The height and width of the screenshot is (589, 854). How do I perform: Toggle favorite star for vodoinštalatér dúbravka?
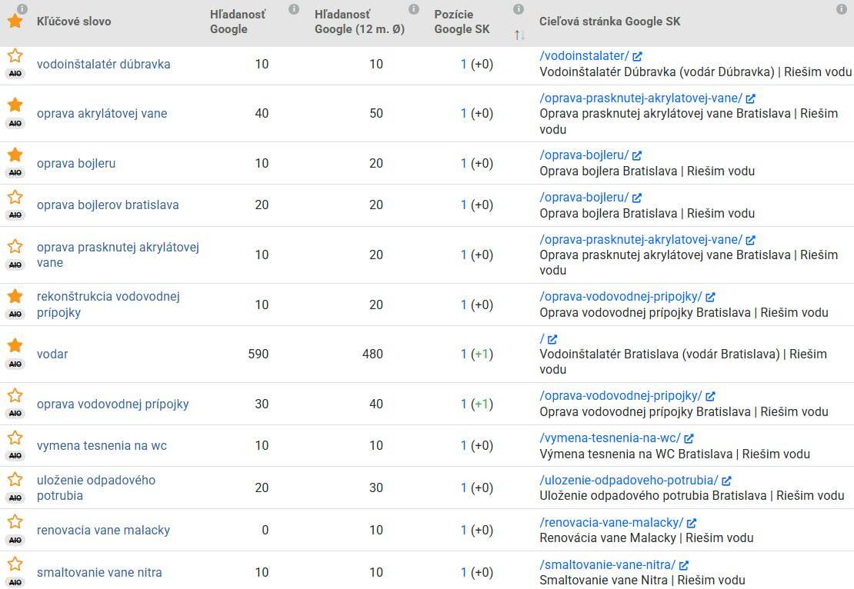pos(15,55)
